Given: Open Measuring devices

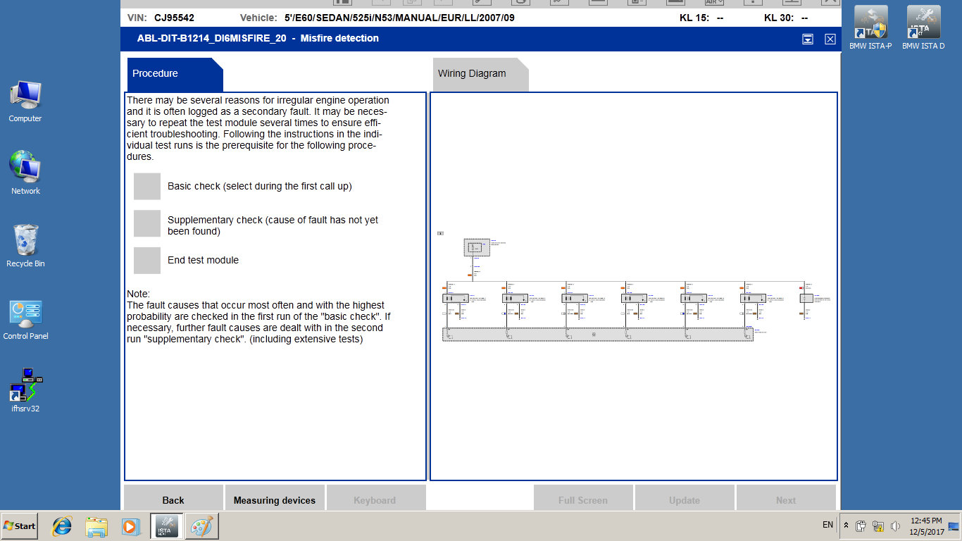Looking at the screenshot, I should click(x=275, y=499).
